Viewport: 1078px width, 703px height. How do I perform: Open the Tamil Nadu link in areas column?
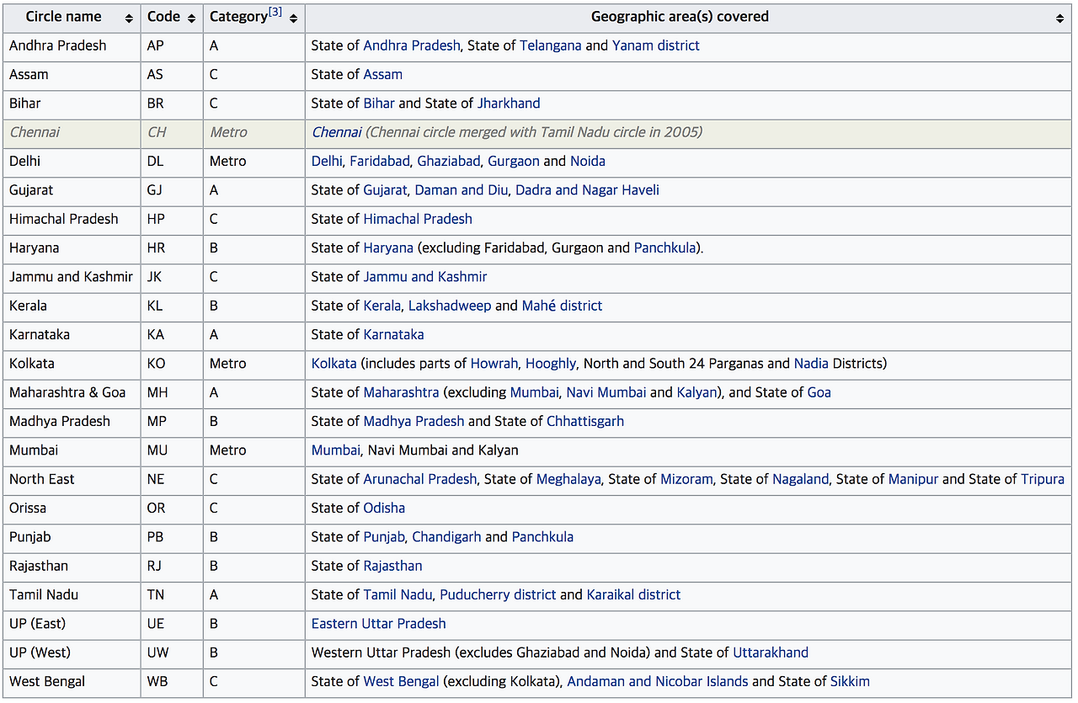tap(398, 594)
